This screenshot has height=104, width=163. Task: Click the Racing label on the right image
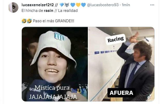[x=116, y=39]
